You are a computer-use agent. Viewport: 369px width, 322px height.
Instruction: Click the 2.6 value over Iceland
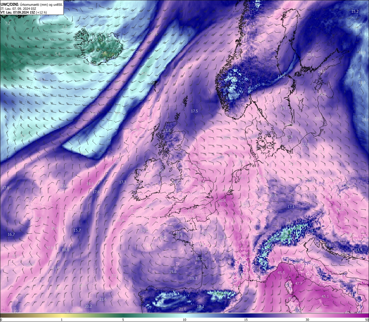tap(104, 53)
